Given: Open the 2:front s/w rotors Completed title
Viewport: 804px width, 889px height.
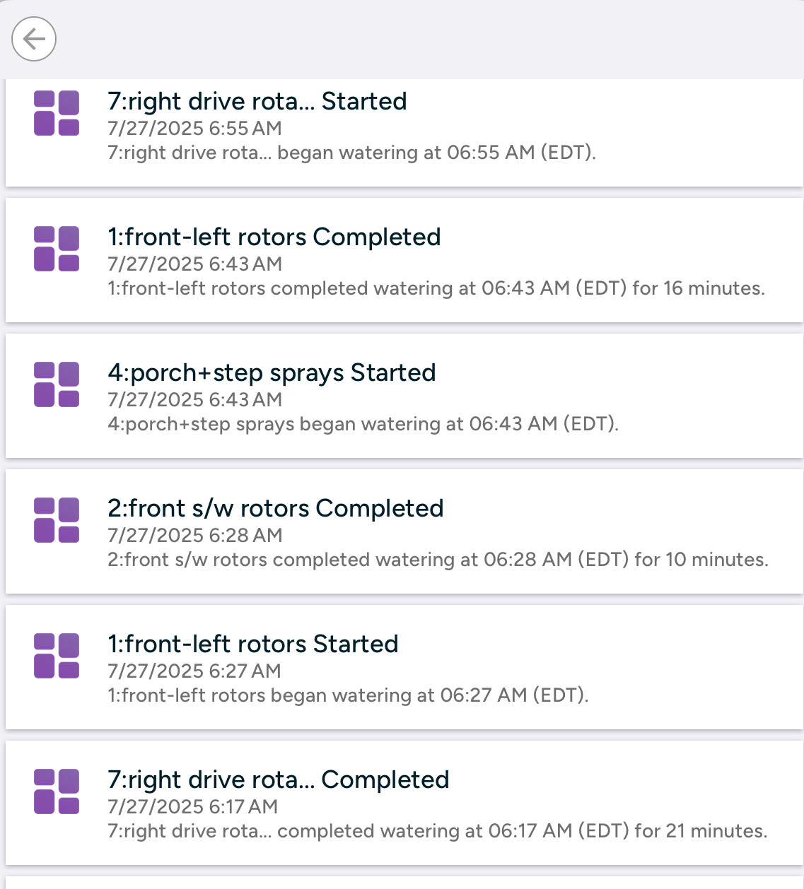Looking at the screenshot, I should point(276,509).
